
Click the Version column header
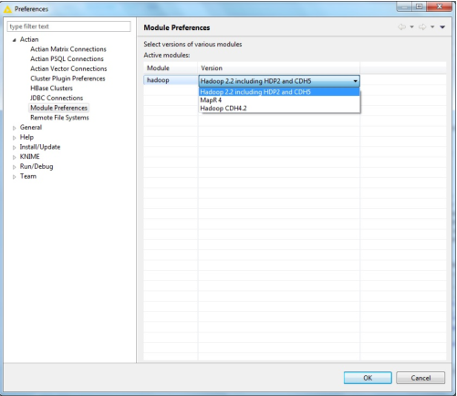[279, 68]
